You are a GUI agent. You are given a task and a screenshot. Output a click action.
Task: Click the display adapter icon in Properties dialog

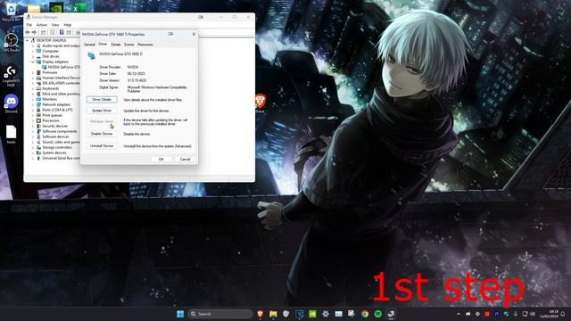coord(91,55)
